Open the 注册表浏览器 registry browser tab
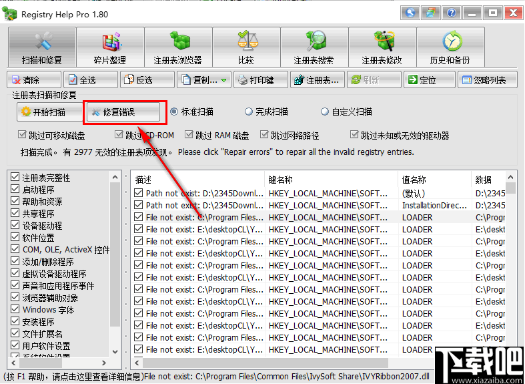 point(178,47)
